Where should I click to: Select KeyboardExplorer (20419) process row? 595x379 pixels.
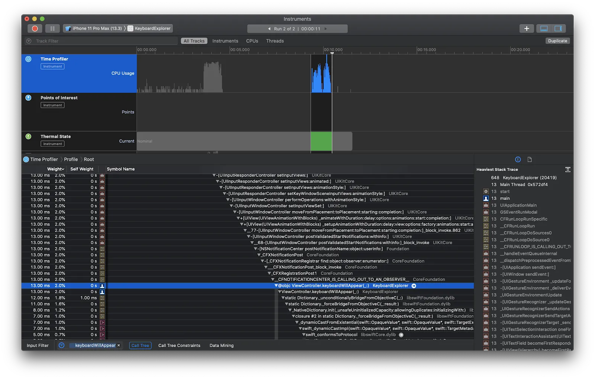pos(530,178)
